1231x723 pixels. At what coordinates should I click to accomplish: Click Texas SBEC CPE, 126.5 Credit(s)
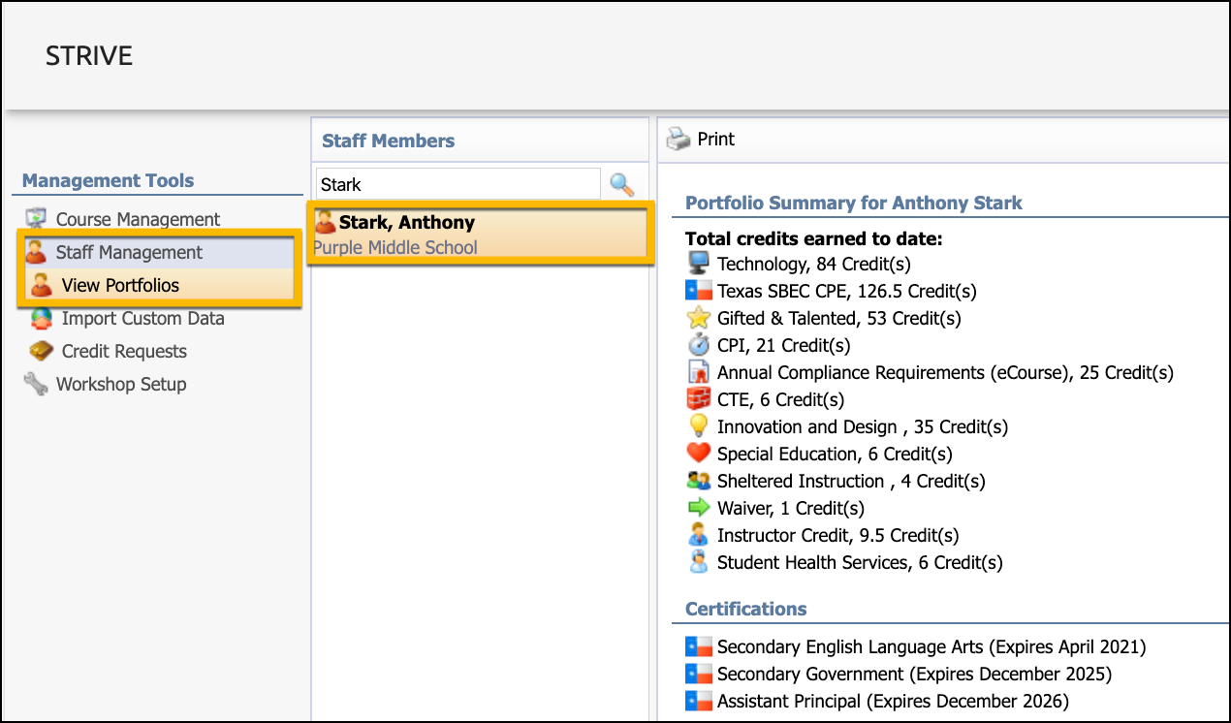(x=847, y=291)
